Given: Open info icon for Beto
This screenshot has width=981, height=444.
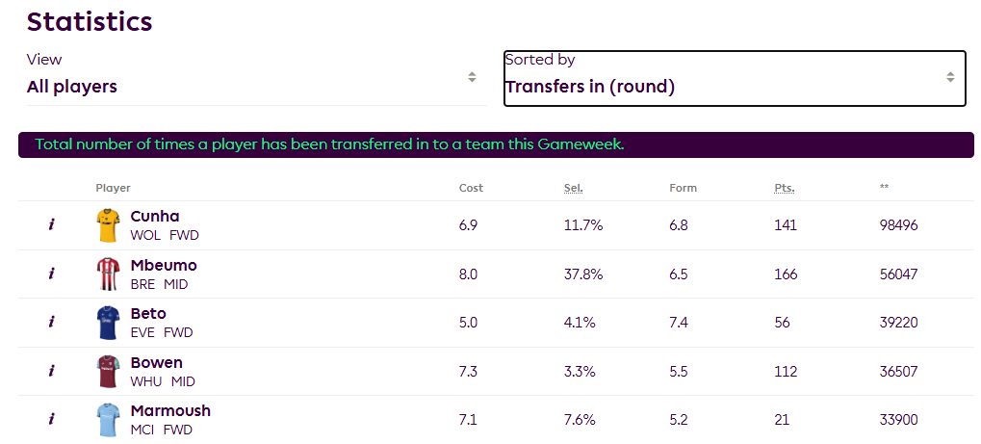Looking at the screenshot, I should point(51,323).
